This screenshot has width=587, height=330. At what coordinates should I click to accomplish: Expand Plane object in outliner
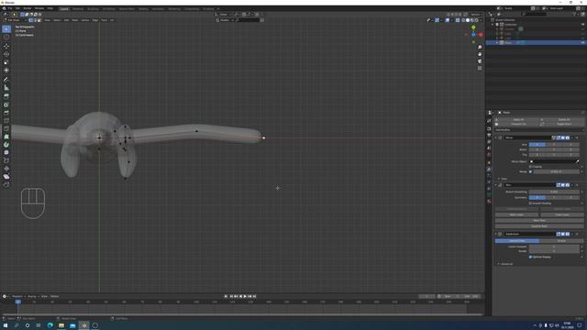497,43
